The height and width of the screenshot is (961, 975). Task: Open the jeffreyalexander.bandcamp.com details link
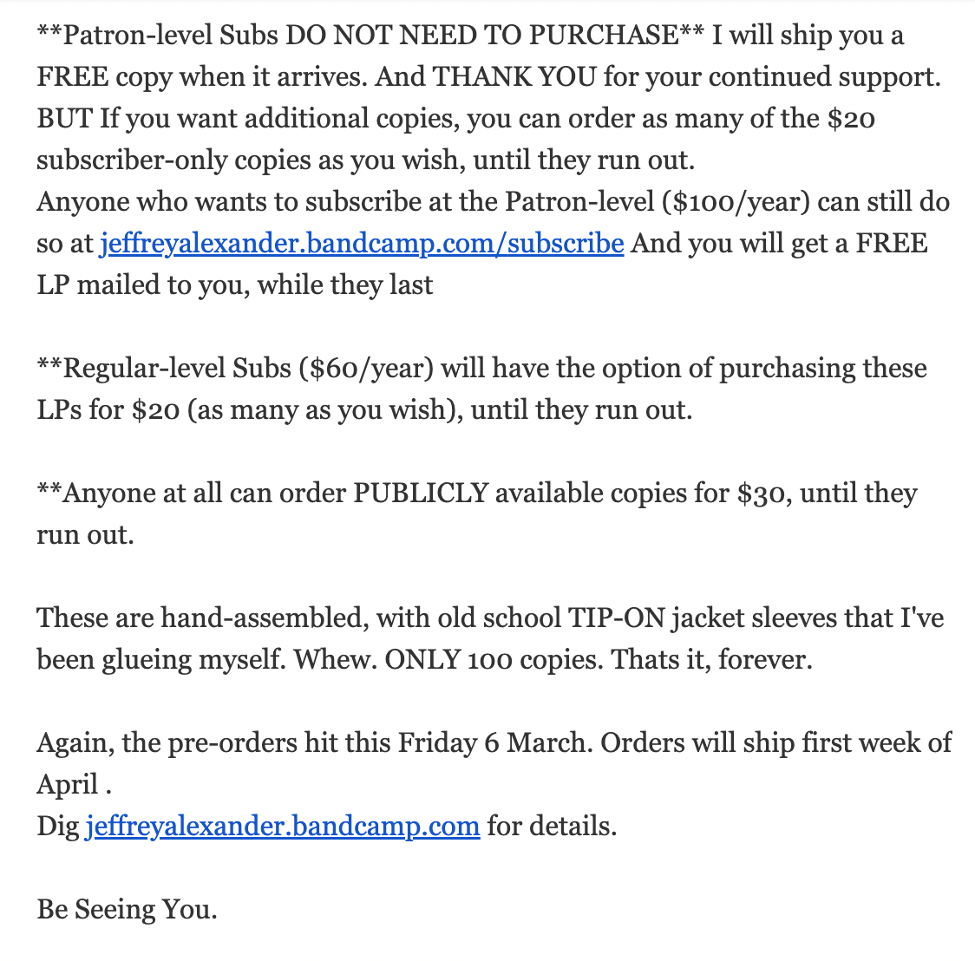[x=283, y=827]
